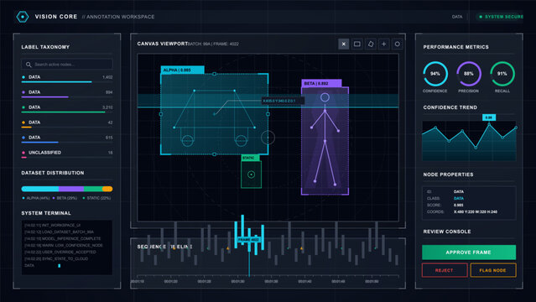Select the BETA | 0.892 annotation label
Viewport: 536px width, 302px height.
[x=321, y=83]
